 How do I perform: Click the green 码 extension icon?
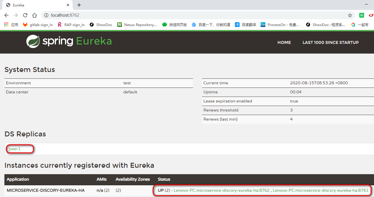tap(362, 15)
